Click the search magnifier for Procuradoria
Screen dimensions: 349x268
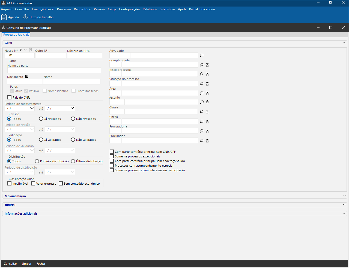coord(202,131)
